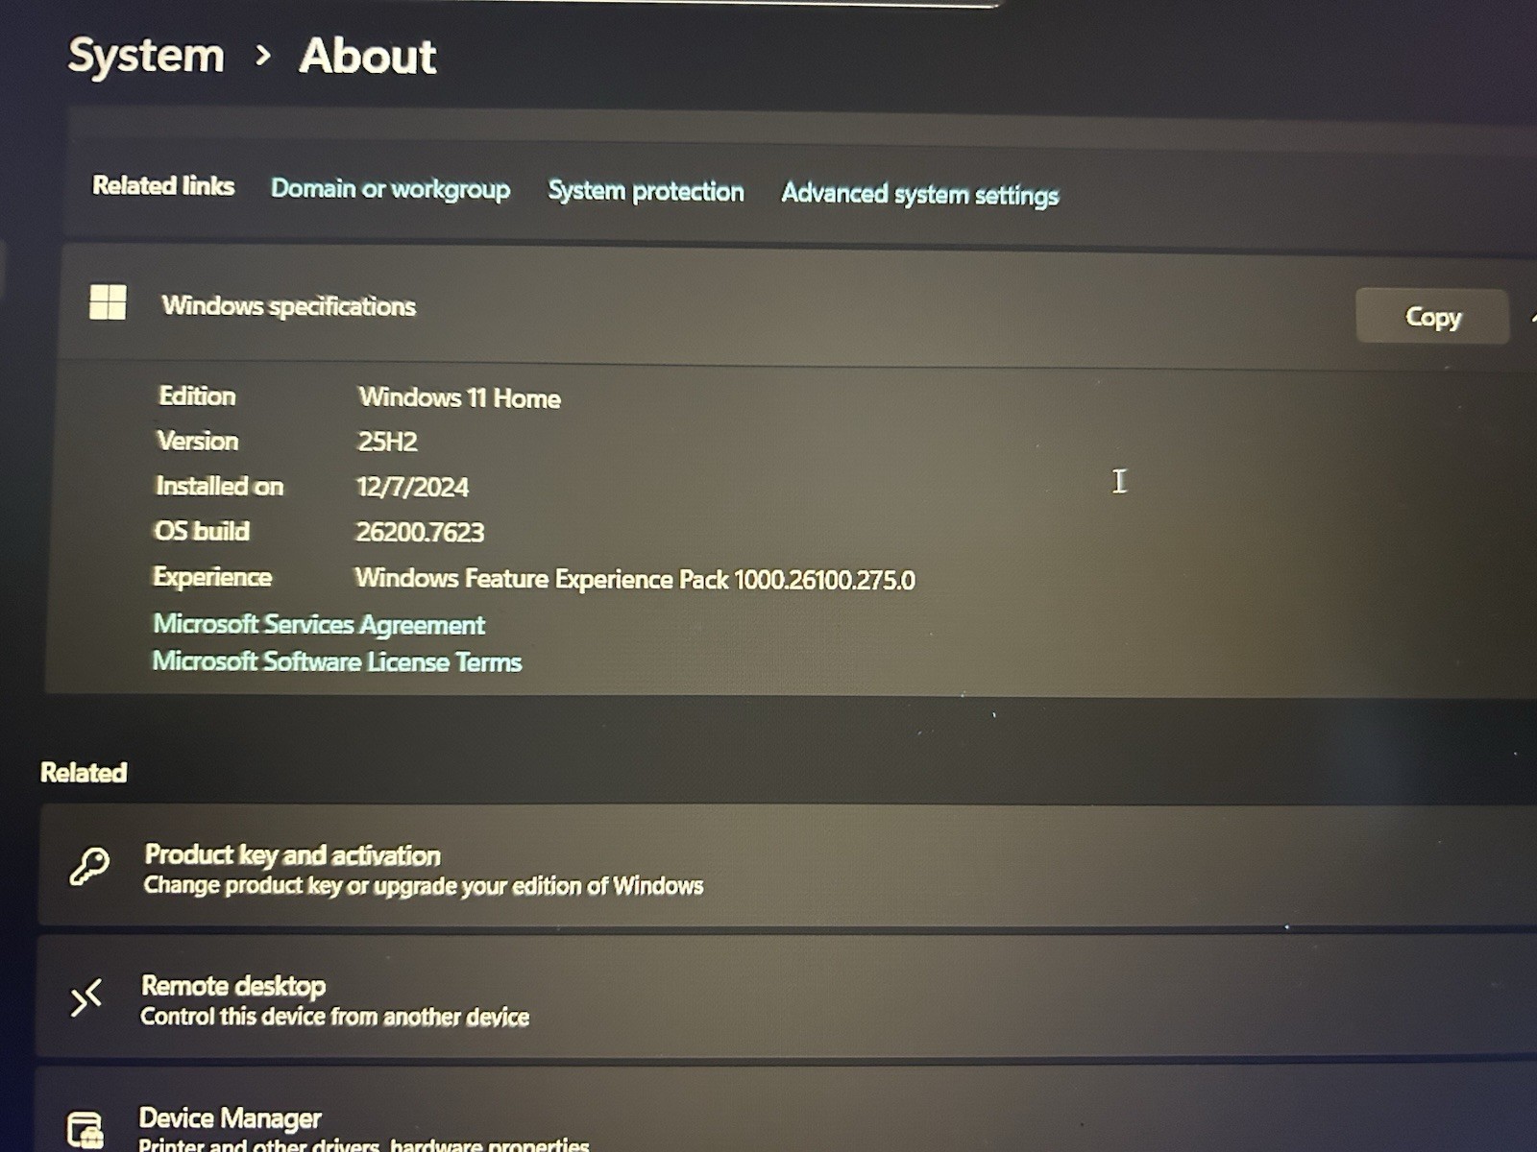
Task: Click the Related links label
Action: coord(163,185)
